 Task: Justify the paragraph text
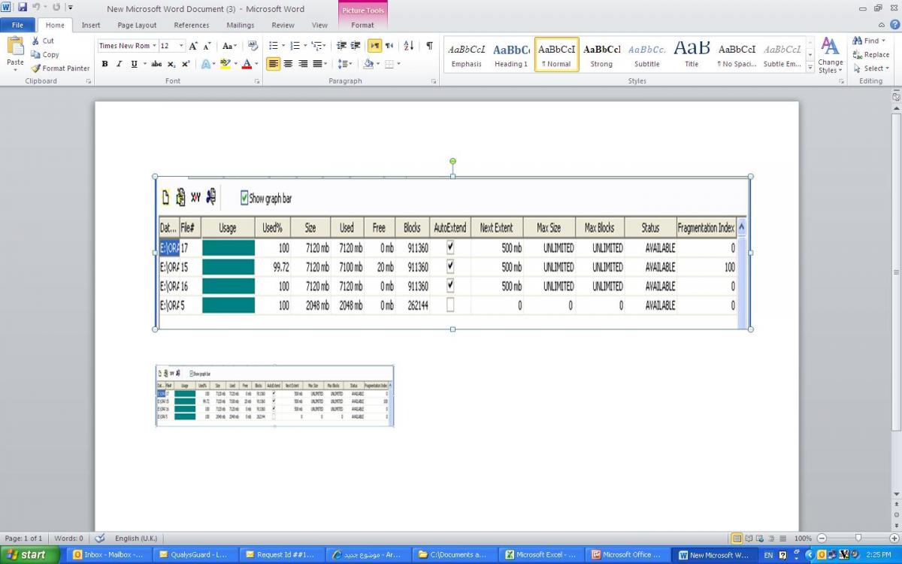[x=318, y=64]
